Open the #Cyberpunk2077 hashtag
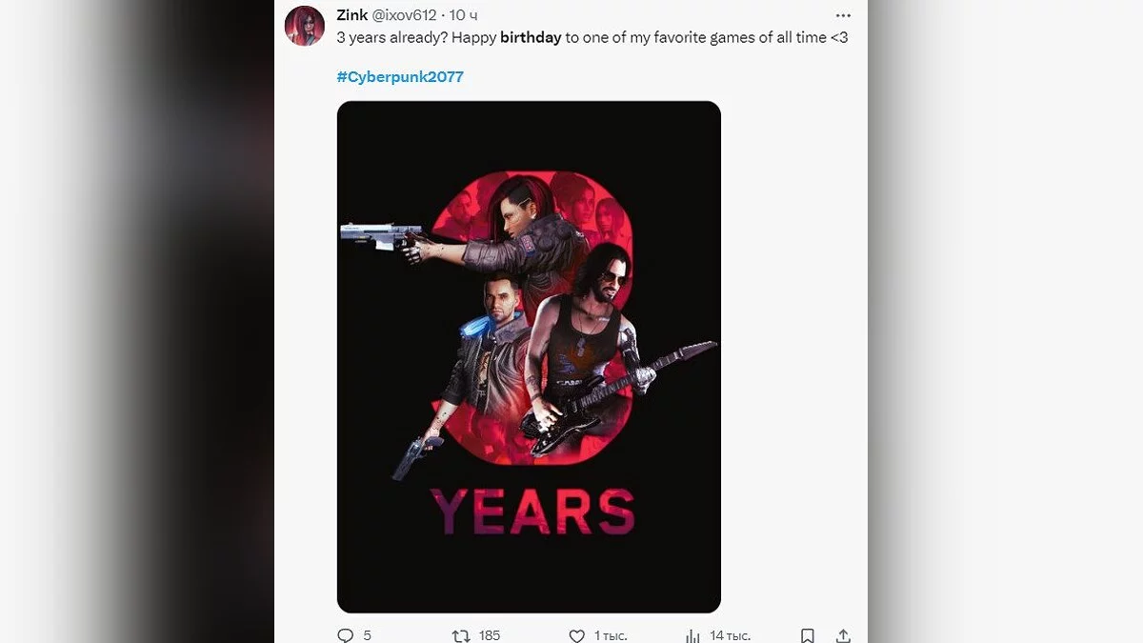This screenshot has width=1143, height=643. 400,77
